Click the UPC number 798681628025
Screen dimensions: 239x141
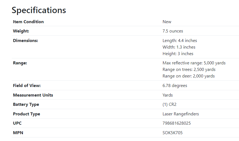coord(177,123)
